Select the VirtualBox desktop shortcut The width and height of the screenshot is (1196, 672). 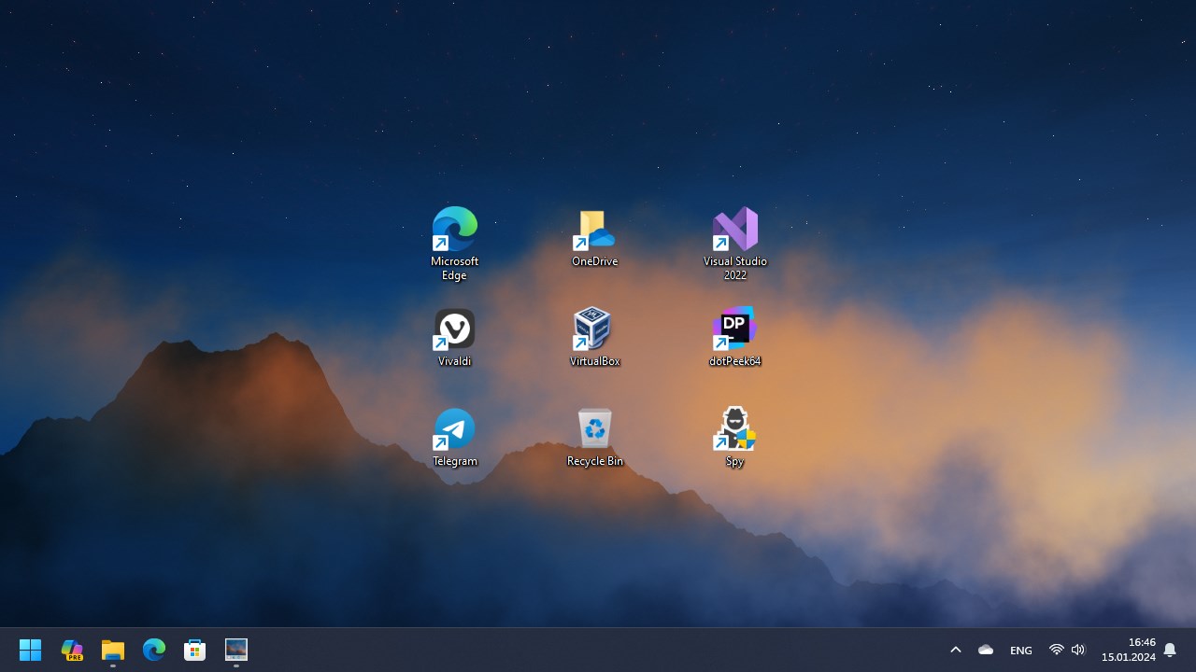pyautogui.click(x=594, y=337)
